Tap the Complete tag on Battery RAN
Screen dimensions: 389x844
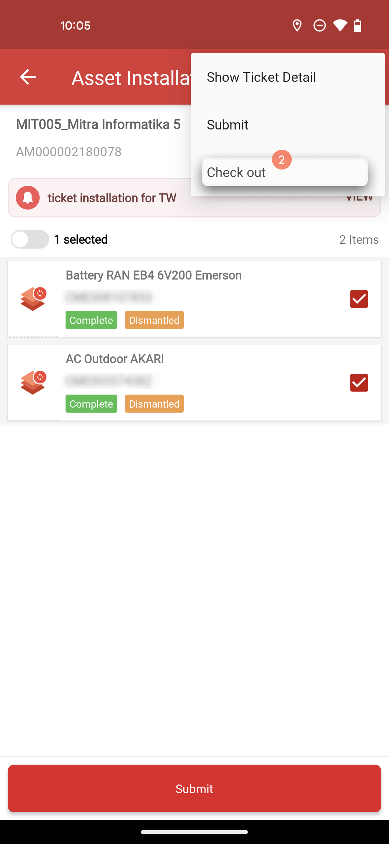coord(91,320)
